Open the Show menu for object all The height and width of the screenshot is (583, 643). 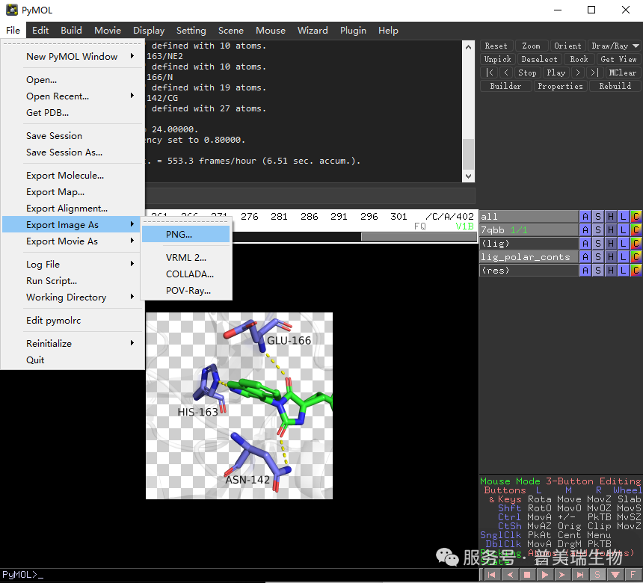point(598,217)
